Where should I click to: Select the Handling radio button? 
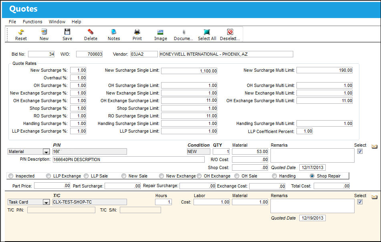click(x=274, y=176)
